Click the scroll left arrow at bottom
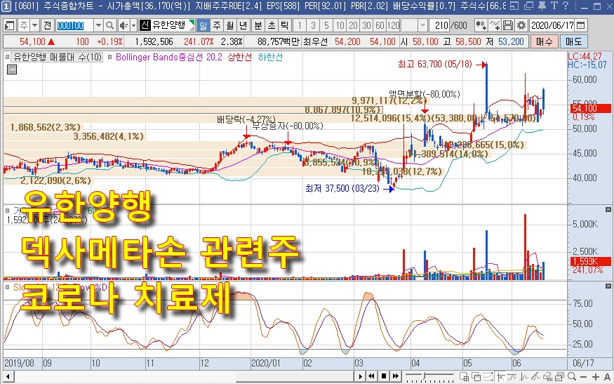 click(x=8, y=378)
